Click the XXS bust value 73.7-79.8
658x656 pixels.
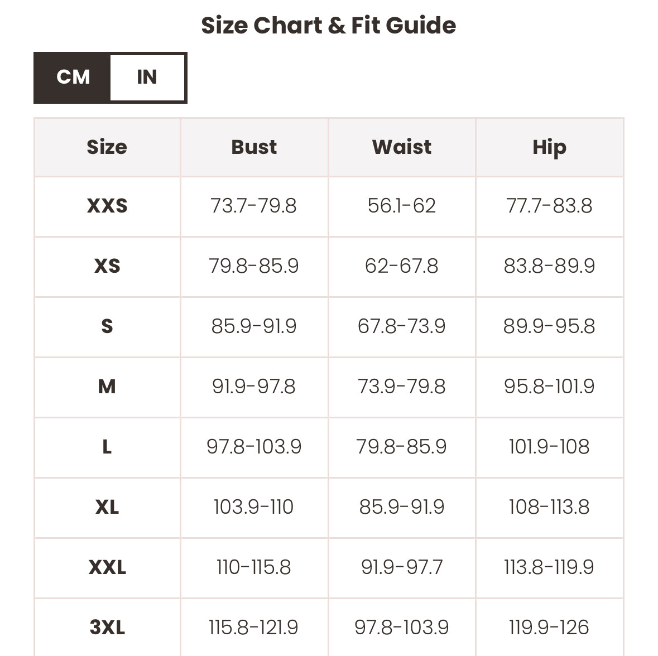pos(254,206)
